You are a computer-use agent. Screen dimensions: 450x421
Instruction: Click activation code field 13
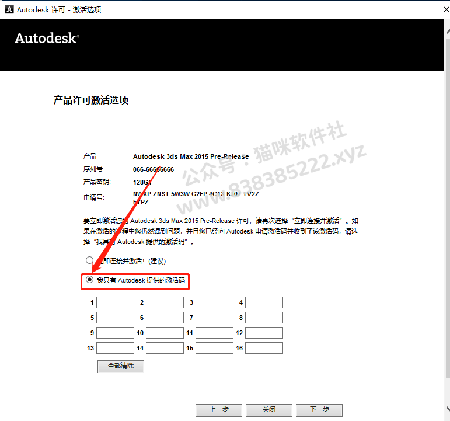coord(115,348)
